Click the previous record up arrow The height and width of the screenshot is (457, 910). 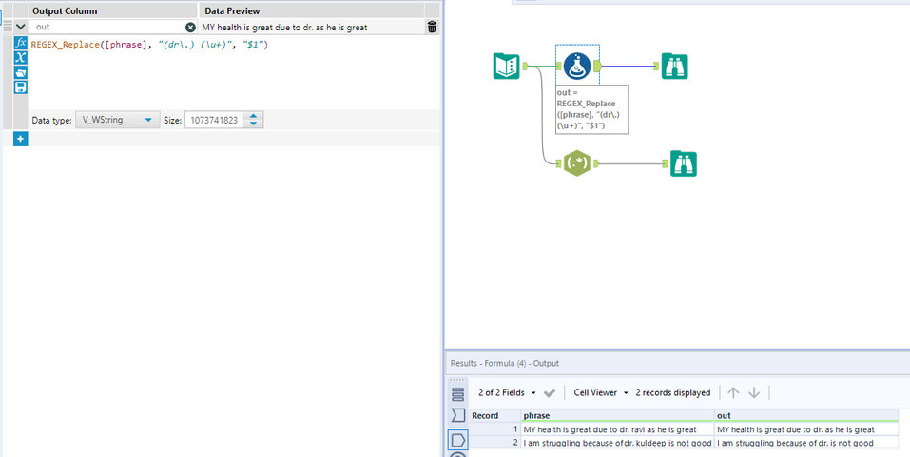(733, 392)
